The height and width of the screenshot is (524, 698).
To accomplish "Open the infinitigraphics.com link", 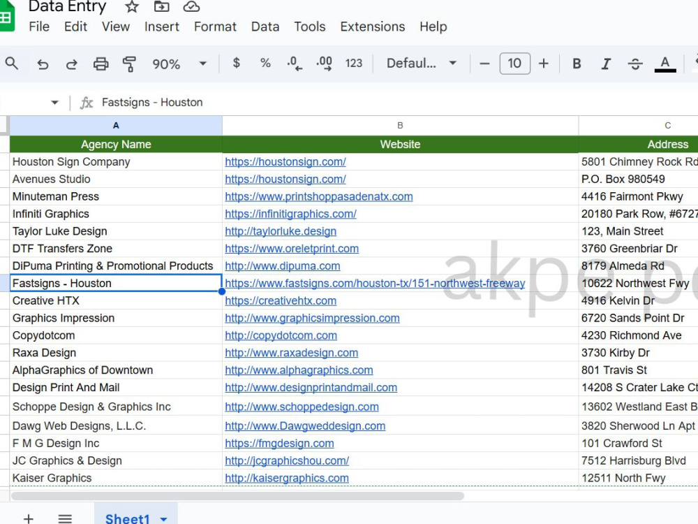I will pyautogui.click(x=290, y=214).
